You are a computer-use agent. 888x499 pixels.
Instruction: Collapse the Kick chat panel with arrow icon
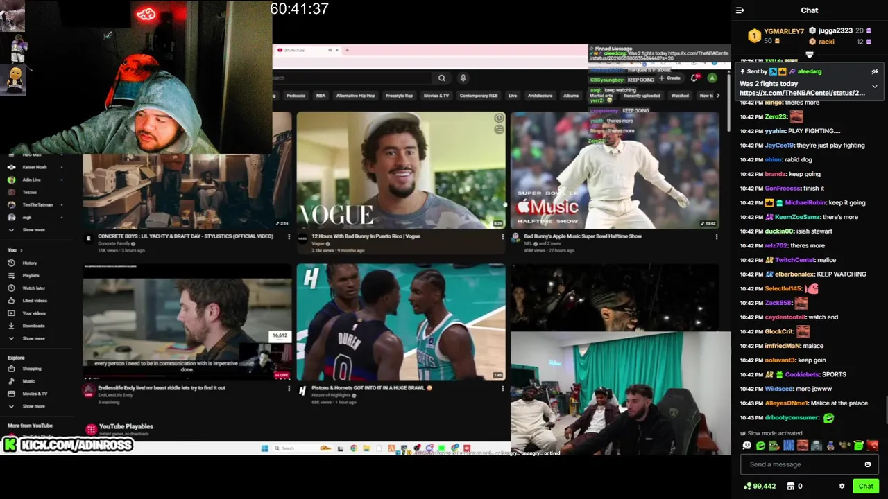[x=740, y=10]
